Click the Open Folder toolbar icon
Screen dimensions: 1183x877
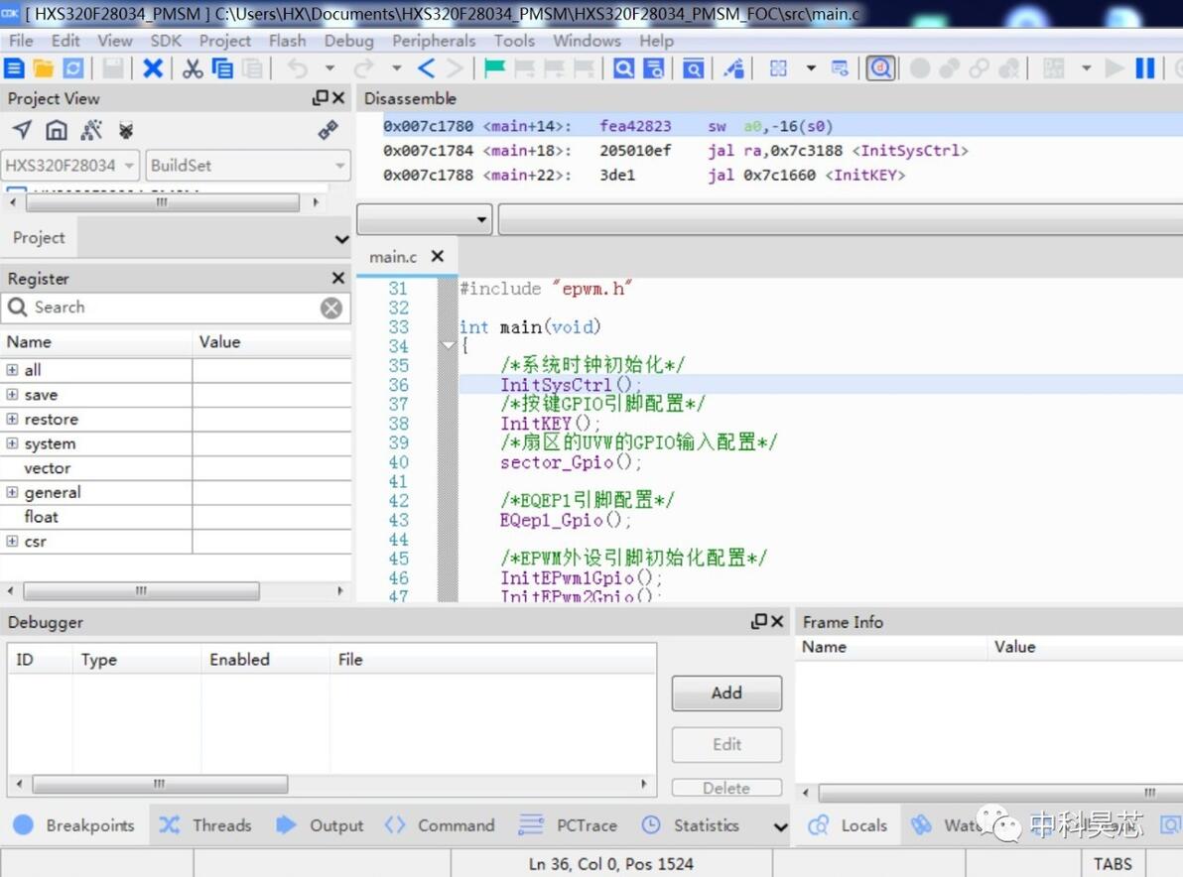tap(43, 68)
